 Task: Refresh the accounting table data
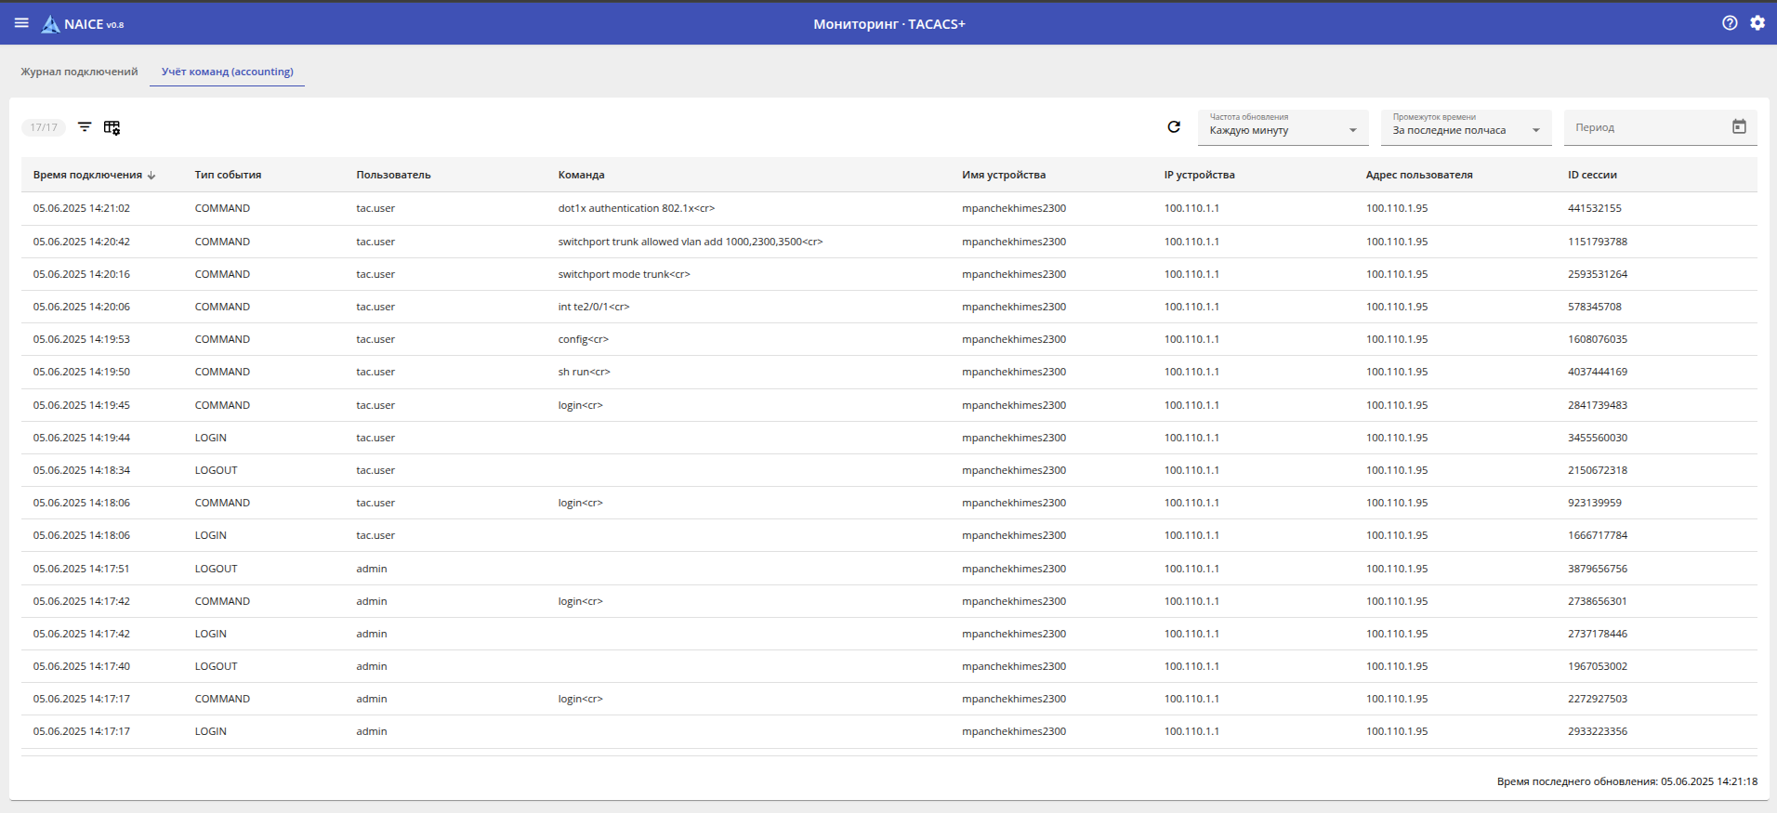pyautogui.click(x=1174, y=127)
